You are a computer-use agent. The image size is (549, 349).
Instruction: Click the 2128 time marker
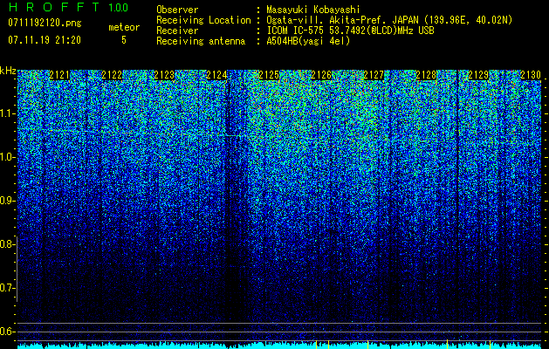click(x=426, y=75)
